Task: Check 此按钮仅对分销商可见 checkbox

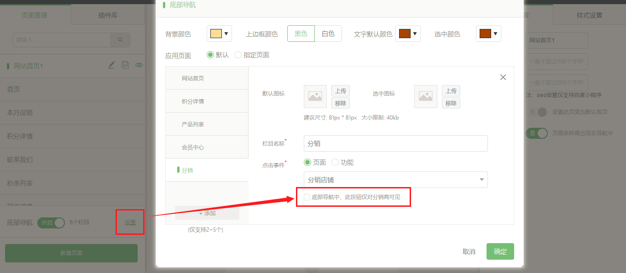Action: [307, 197]
